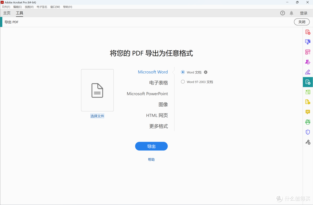Switch to the 主页 tab
The image size is (313, 205).
7,13
